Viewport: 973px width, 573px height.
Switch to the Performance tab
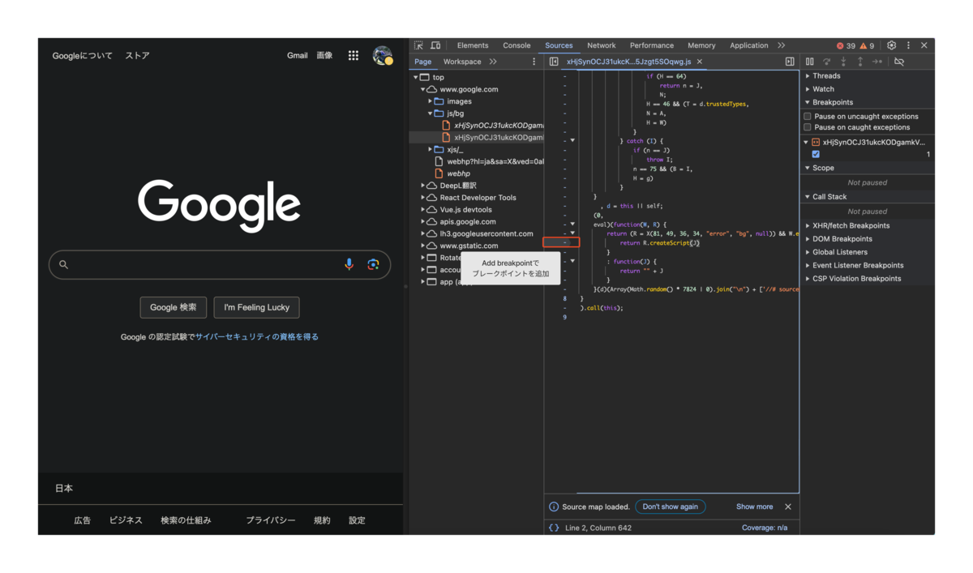pyautogui.click(x=652, y=45)
